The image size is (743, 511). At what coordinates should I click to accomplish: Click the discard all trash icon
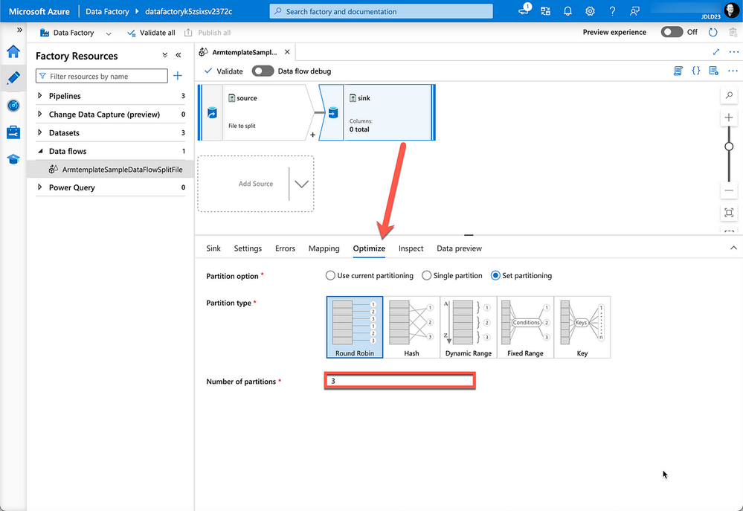click(733, 32)
